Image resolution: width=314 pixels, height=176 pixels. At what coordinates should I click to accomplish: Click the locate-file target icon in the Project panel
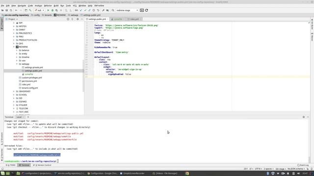pyautogui.click(x=68, y=19)
